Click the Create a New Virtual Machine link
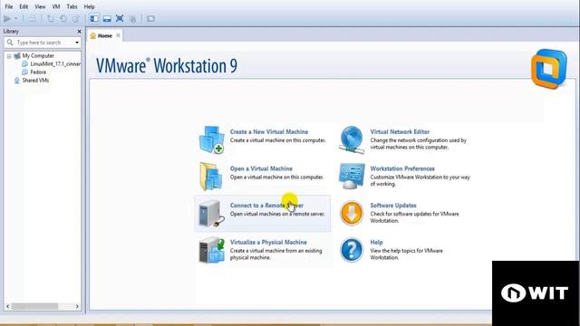The width and height of the screenshot is (580, 326). [x=269, y=131]
